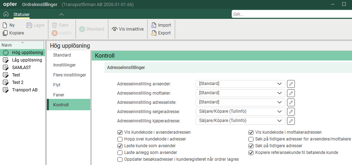
Task: Click the home icon in tab bar
Action: 6,14
